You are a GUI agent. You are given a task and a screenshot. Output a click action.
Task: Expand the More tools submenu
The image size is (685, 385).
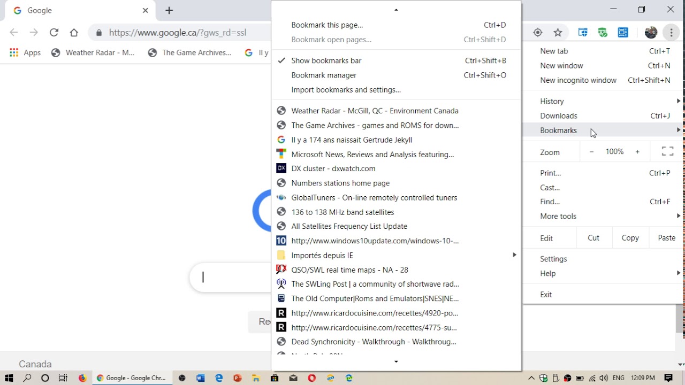[604, 216]
